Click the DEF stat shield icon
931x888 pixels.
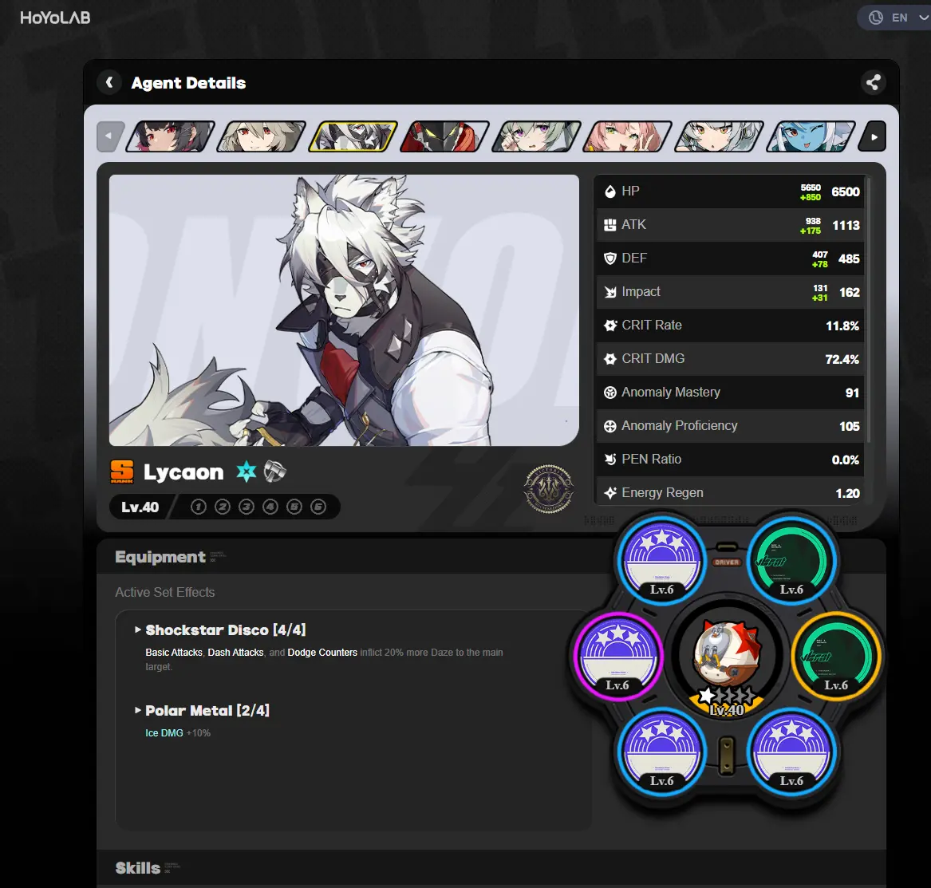(609, 259)
